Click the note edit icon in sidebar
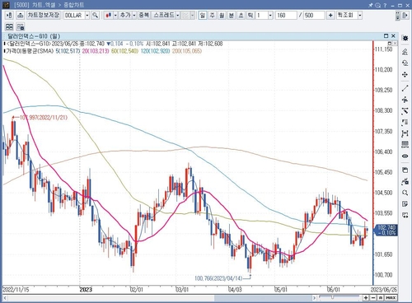Image resolution: width=412 pixels, height=303 pixels. tap(405, 204)
